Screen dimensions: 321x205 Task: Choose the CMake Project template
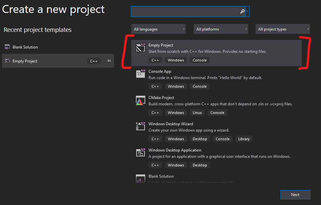pos(216,105)
